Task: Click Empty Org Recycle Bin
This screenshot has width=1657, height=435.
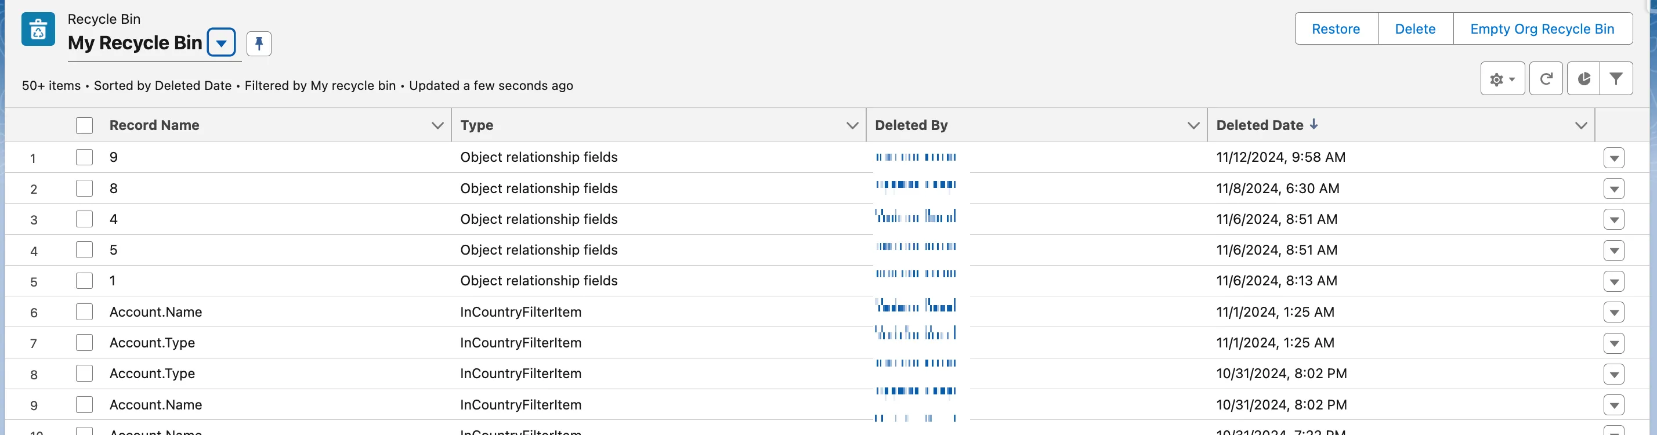Action: point(1542,29)
